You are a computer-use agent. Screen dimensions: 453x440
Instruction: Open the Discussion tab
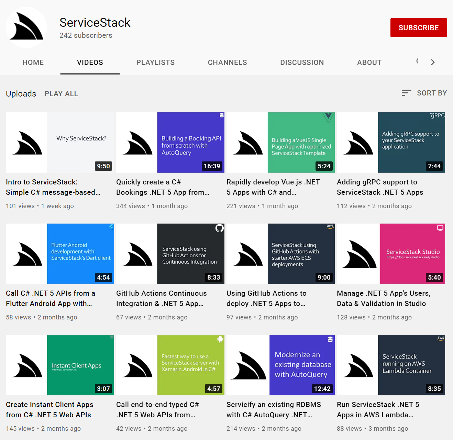point(302,63)
